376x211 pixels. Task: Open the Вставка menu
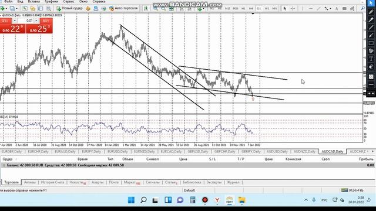click(33, 1)
